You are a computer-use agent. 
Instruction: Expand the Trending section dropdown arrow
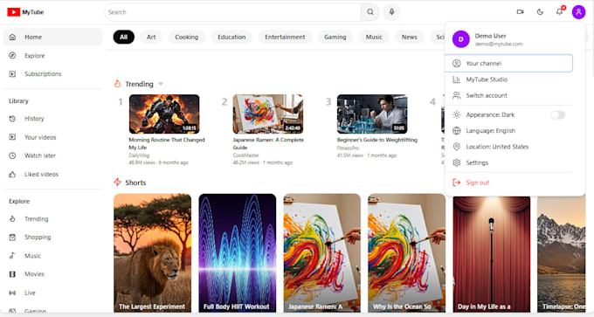pos(161,84)
